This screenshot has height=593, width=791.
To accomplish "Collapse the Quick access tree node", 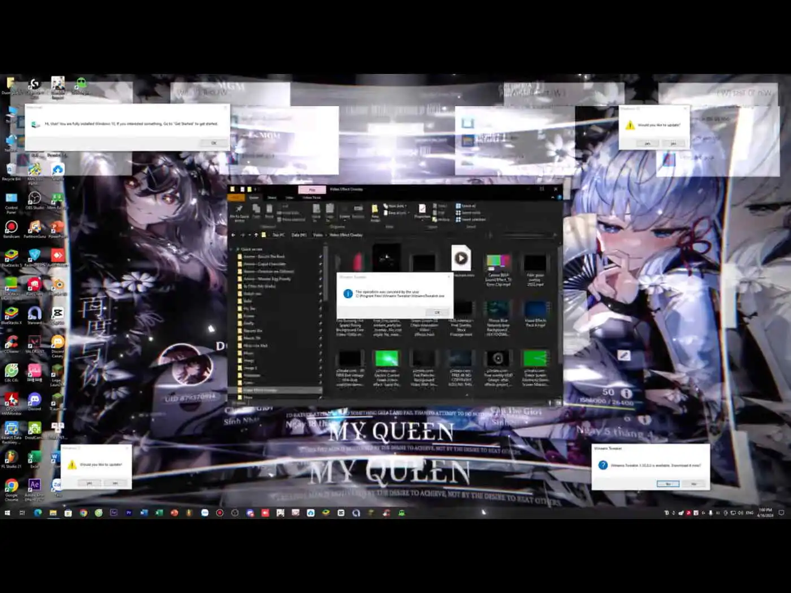I will [x=231, y=249].
